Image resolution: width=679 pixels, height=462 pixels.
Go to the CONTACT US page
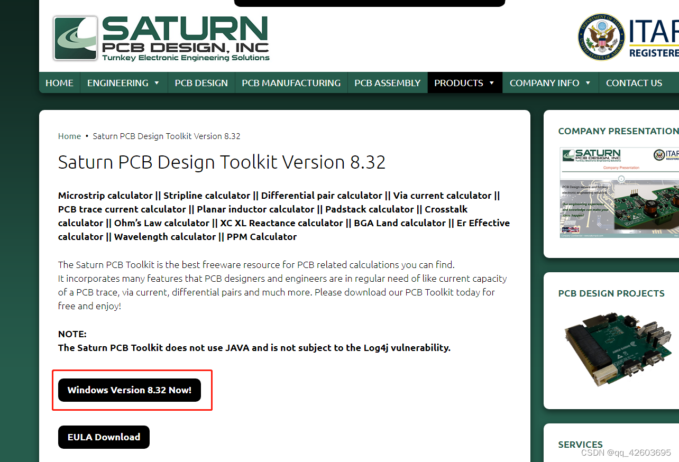(634, 82)
